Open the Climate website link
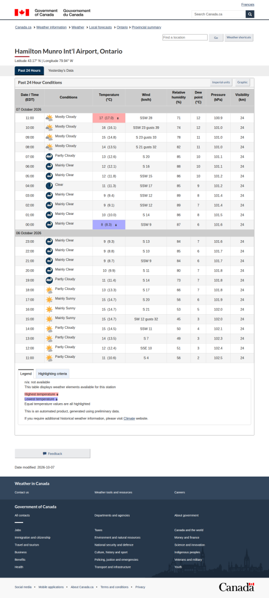269x598 pixels. [x=129, y=418]
